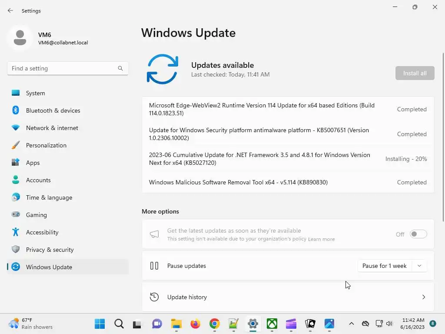Open Solitaire cards app from taskbar
Image resolution: width=445 pixels, height=334 pixels.
point(310,324)
